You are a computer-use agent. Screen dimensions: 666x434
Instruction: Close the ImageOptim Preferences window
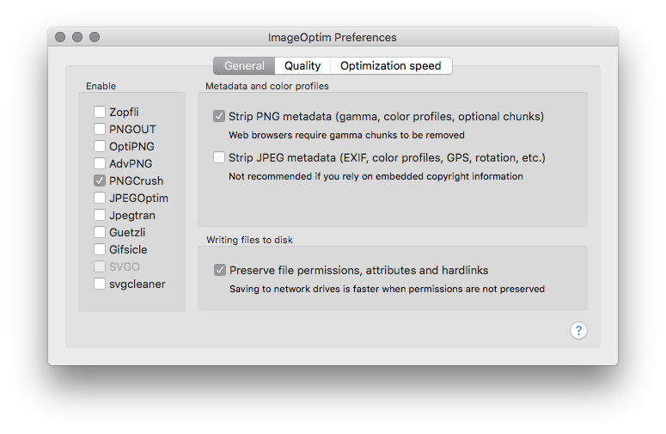(60, 37)
